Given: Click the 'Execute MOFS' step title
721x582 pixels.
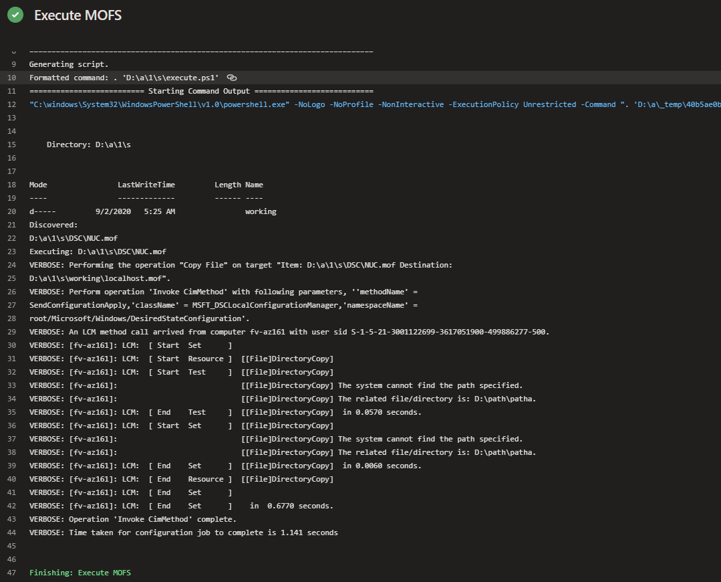Looking at the screenshot, I should pos(78,15).
